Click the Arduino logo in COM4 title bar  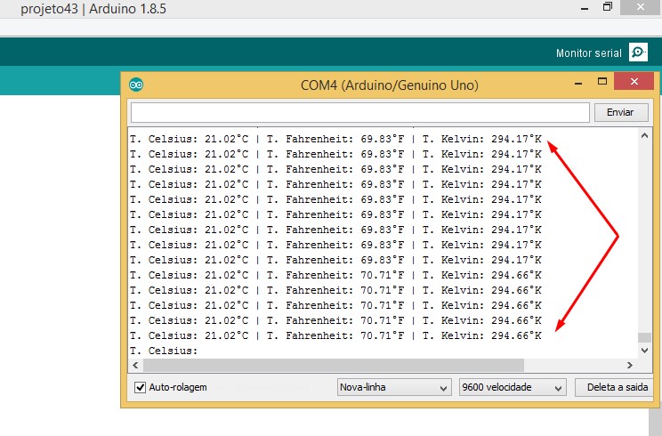point(136,85)
